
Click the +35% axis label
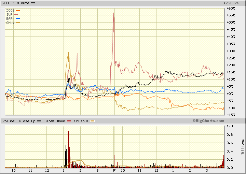tap(231, 44)
